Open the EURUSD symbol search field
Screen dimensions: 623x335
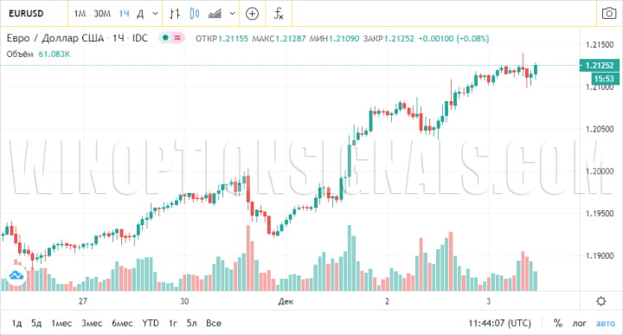pyautogui.click(x=26, y=14)
